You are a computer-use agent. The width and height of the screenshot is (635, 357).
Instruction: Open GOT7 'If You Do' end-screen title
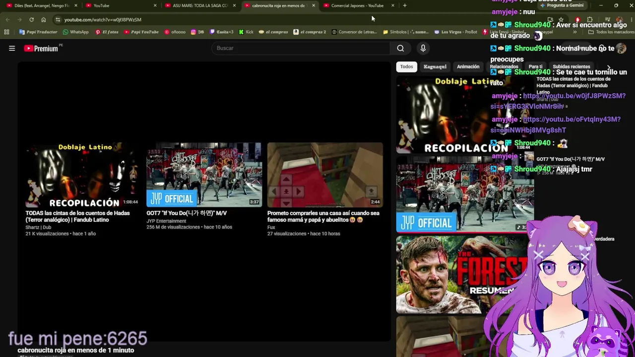[x=187, y=213]
